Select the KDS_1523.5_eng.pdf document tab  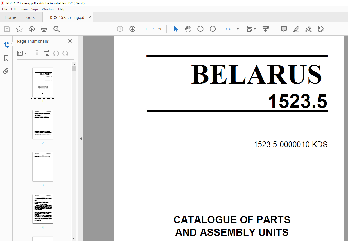pos(68,17)
